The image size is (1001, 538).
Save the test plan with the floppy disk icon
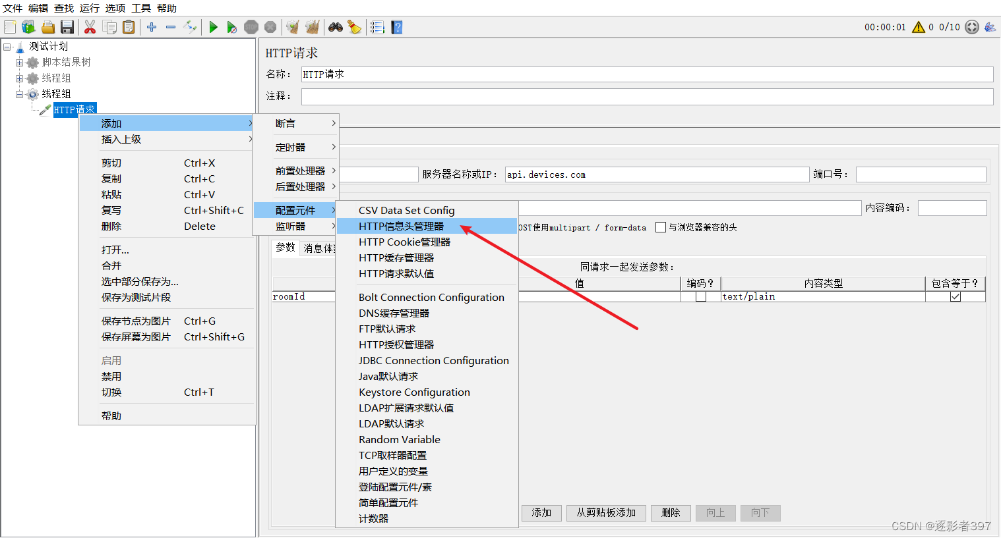coord(67,27)
